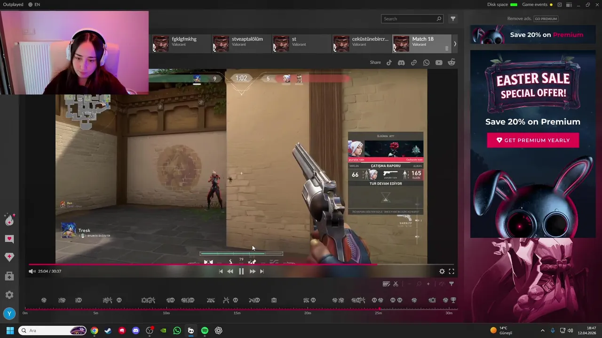The image size is (602, 338).
Task: Click the taskbar Ara search box
Action: point(53,330)
